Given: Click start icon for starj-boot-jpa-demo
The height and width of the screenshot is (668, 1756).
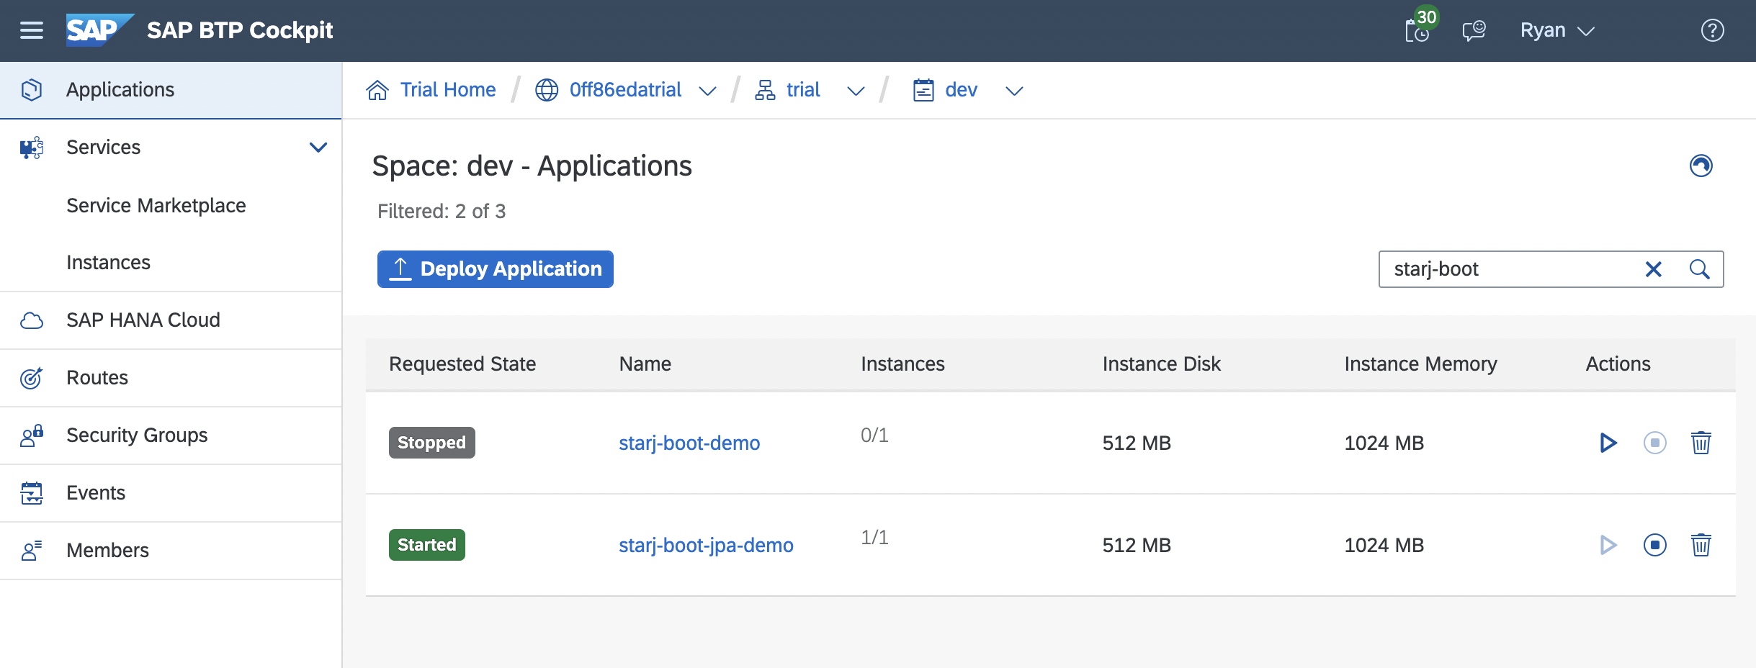Looking at the screenshot, I should 1608,545.
